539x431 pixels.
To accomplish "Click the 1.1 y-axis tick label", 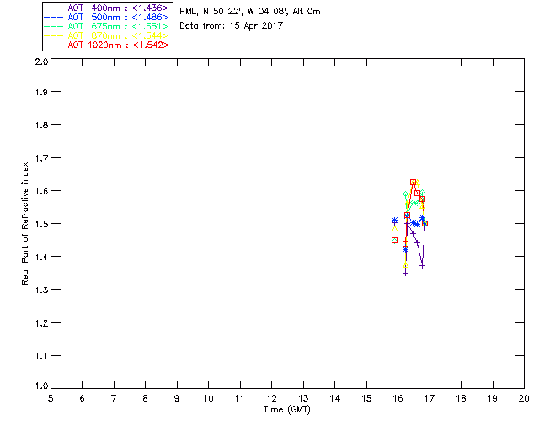I will (x=41, y=356).
